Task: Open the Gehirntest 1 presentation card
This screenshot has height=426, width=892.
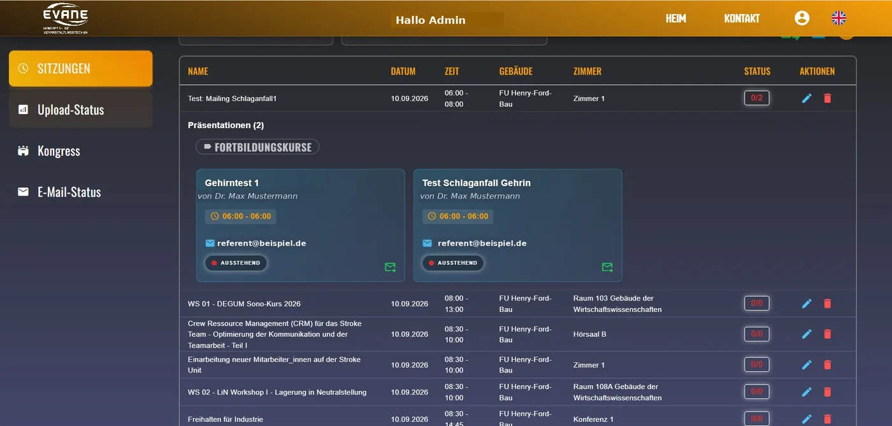Action: (300, 225)
